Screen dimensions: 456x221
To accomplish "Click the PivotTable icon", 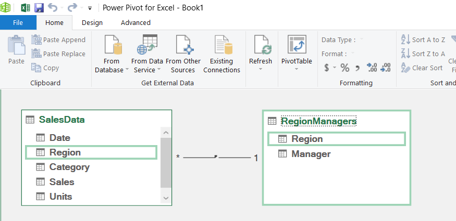I will click(297, 44).
